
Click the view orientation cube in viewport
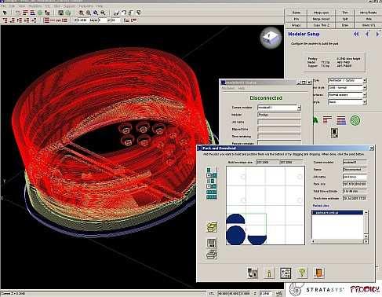coord(271,38)
